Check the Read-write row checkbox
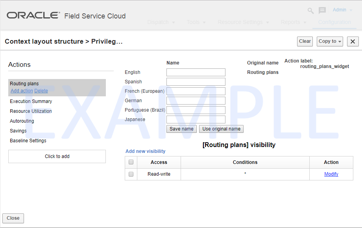362x228 pixels. tap(131, 174)
